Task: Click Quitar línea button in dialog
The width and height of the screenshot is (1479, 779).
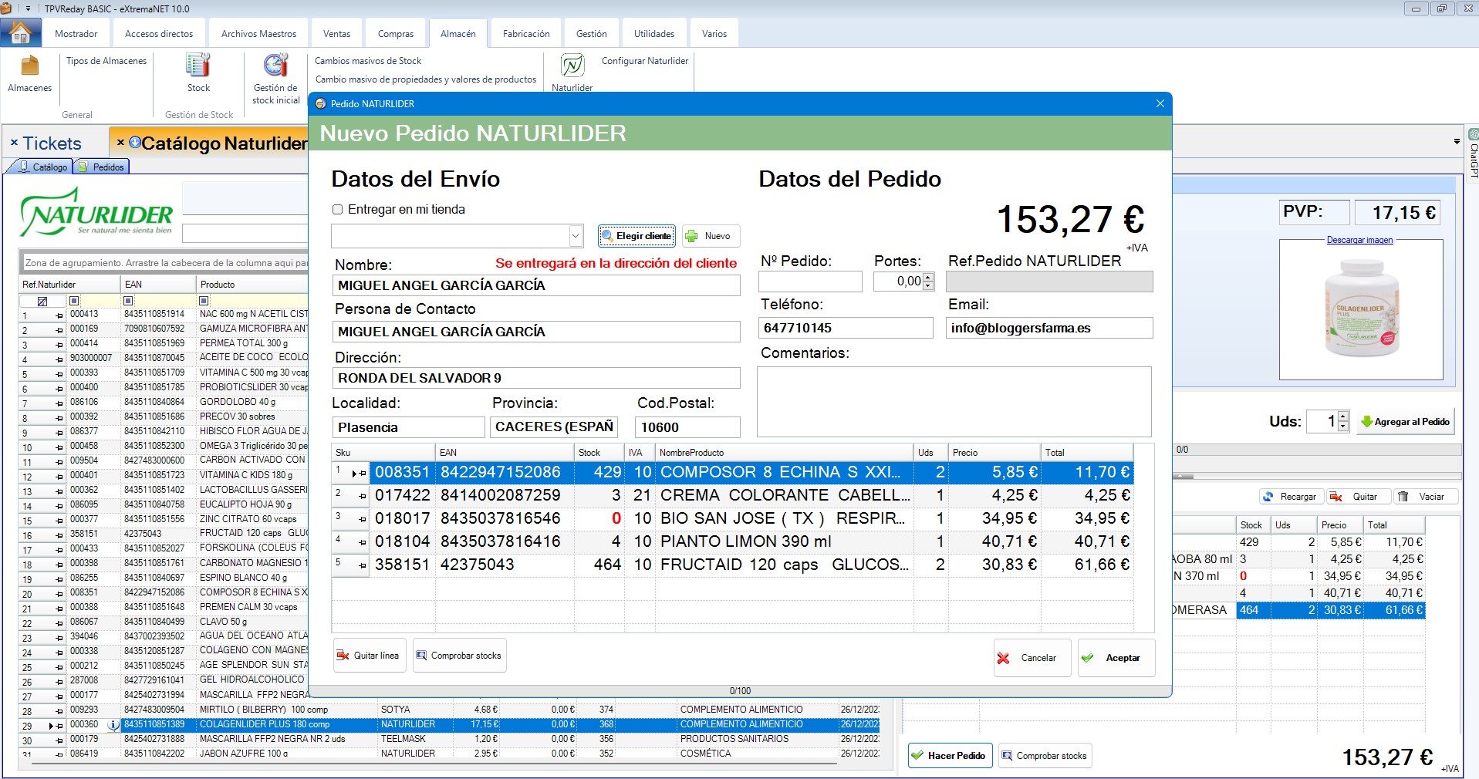Action: 369,656
